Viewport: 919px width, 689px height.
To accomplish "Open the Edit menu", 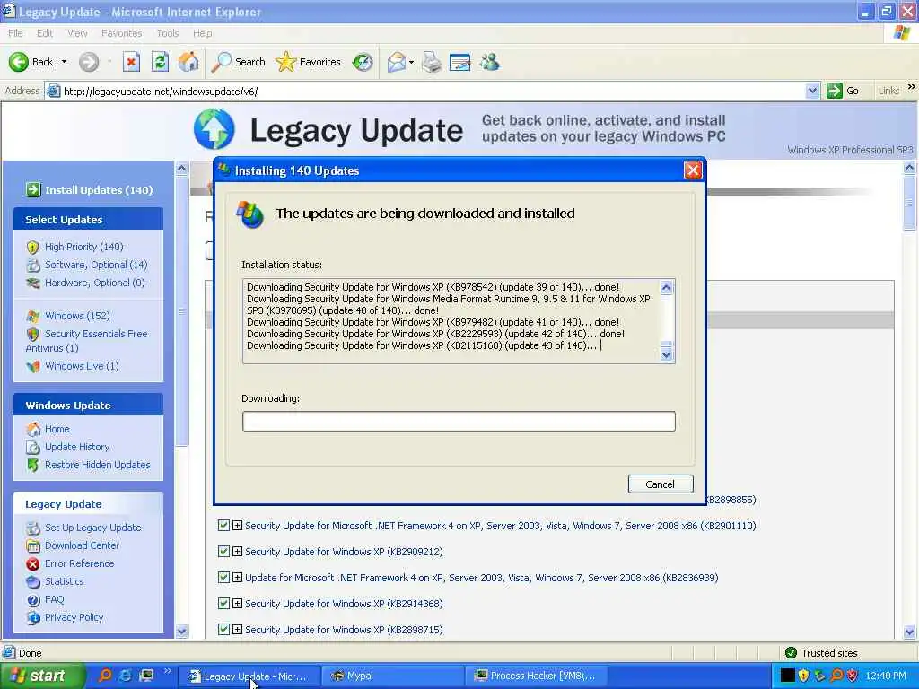I will (45, 33).
